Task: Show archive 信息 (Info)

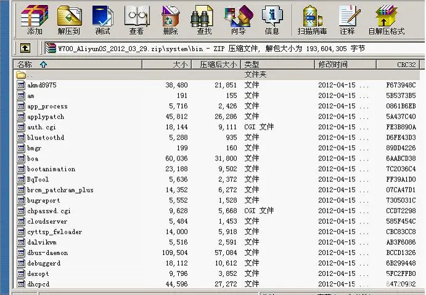Action: pos(272,20)
